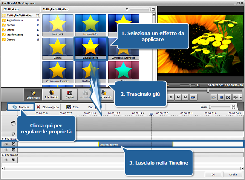Select Tutti gli effetti video category

20,15
